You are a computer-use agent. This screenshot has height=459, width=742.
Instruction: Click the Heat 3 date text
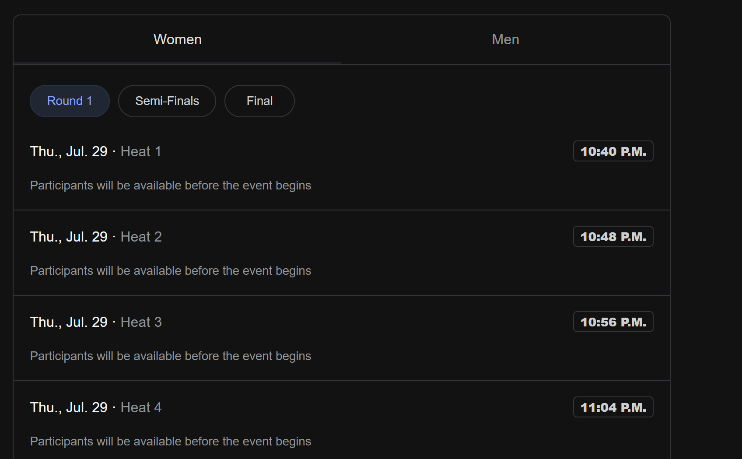click(x=69, y=322)
